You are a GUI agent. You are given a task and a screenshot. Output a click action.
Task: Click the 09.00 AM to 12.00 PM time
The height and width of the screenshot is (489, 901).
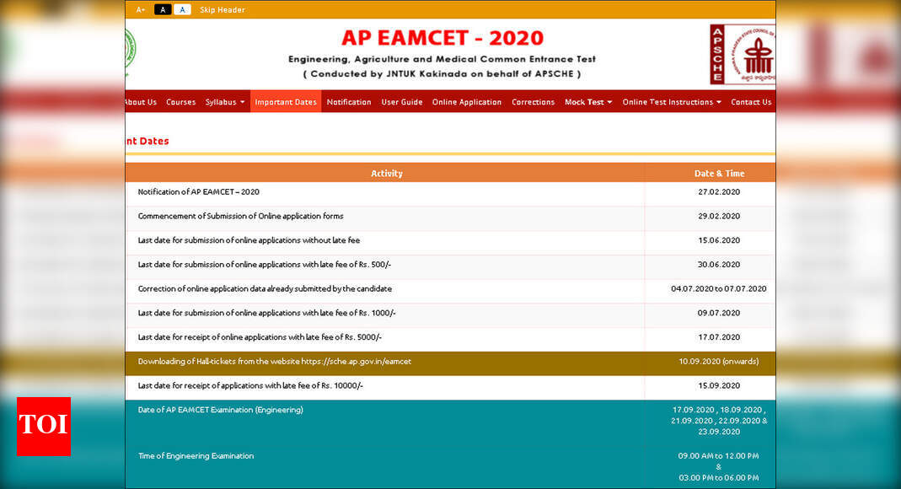point(718,455)
